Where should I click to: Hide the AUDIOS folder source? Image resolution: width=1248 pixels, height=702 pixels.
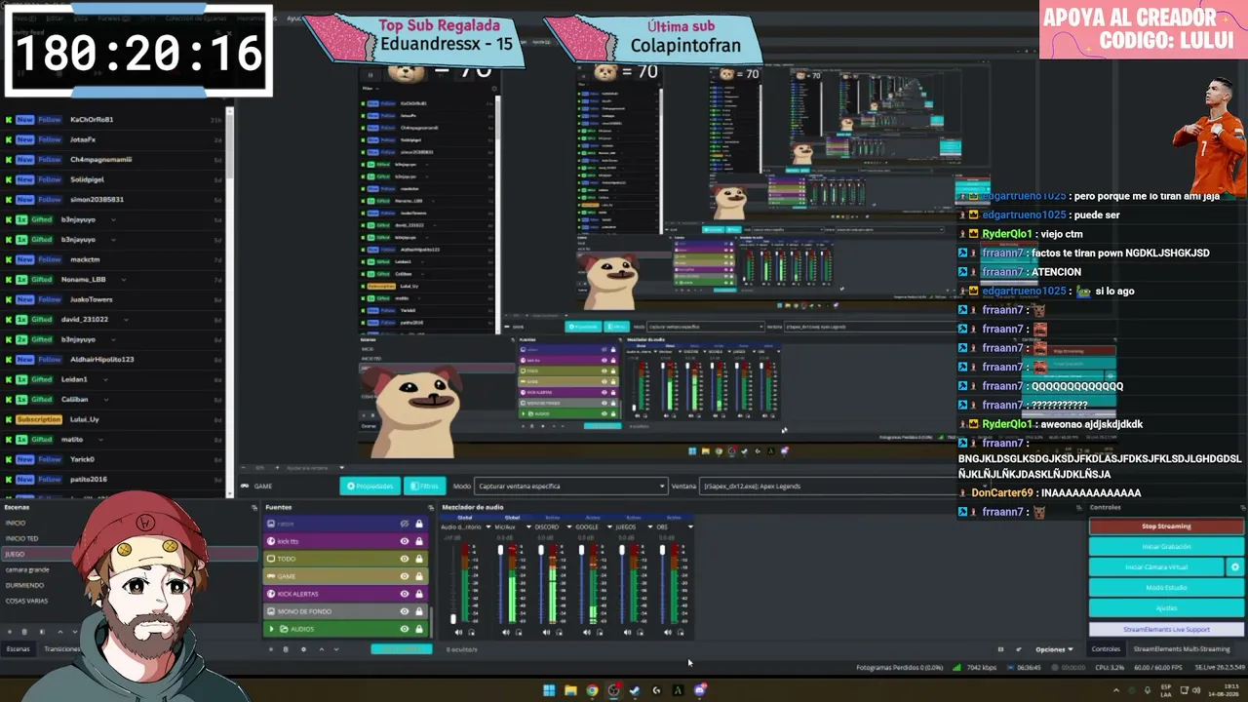pyautogui.click(x=405, y=629)
